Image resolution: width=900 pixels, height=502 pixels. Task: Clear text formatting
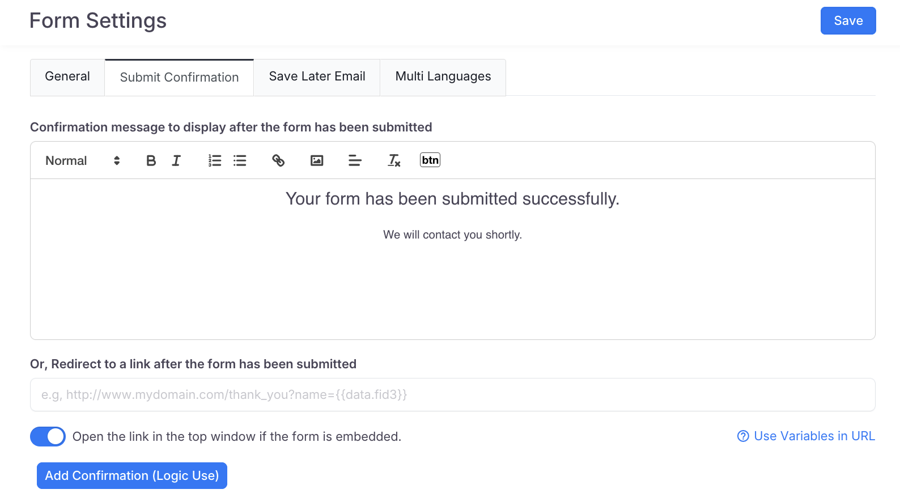click(394, 161)
